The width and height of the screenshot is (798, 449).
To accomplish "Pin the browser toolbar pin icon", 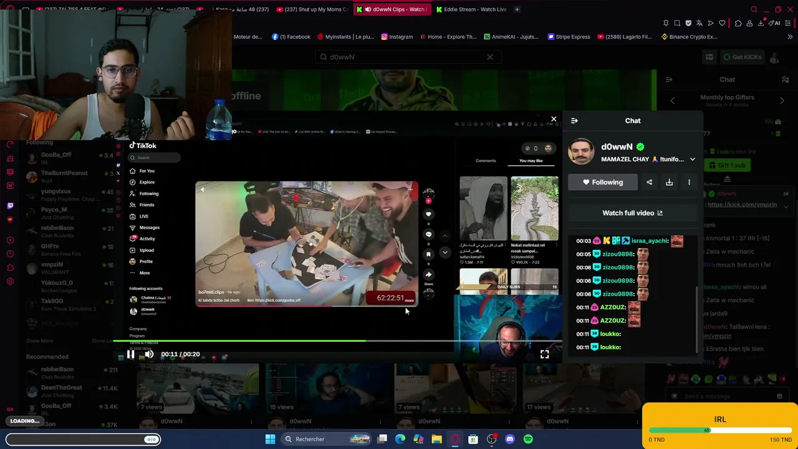I will coord(666,23).
